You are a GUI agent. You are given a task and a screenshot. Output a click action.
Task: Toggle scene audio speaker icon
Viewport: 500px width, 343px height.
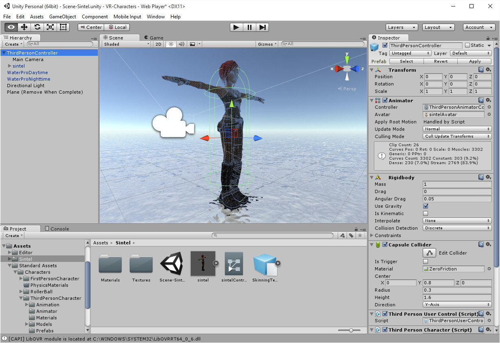[181, 44]
